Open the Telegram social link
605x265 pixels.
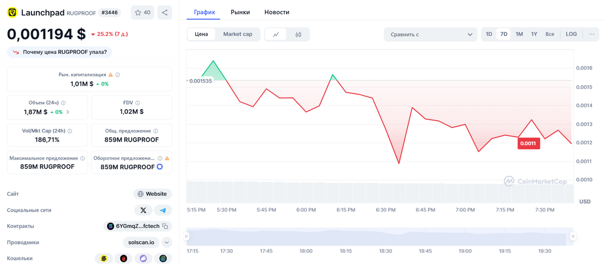163,210
